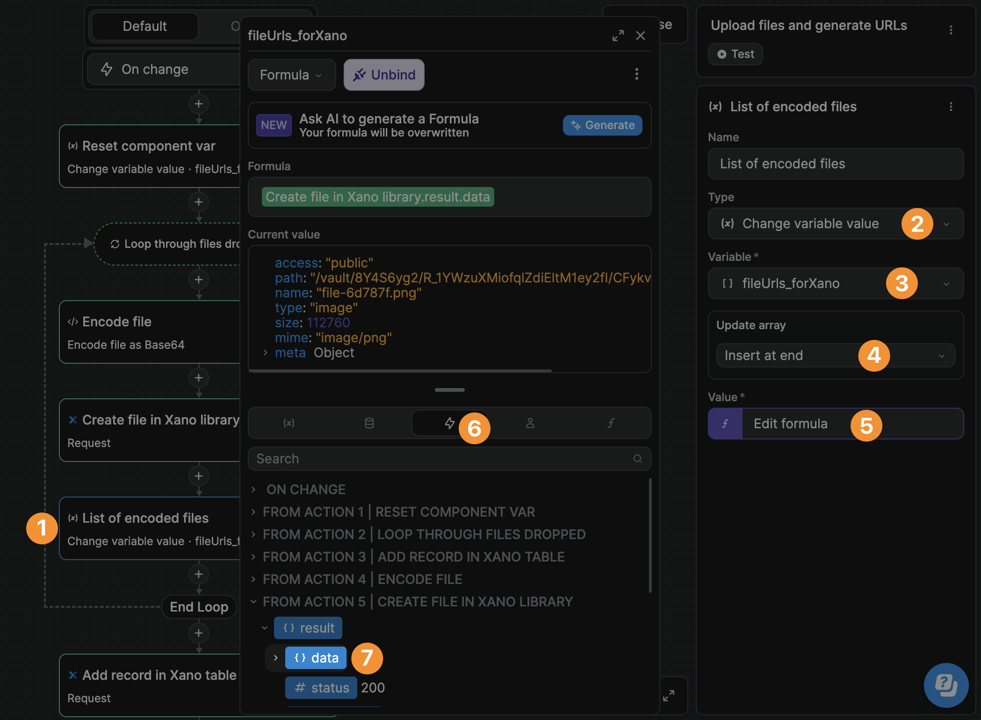
Task: Click Generate to ask AI for a formula
Action: [x=602, y=125]
